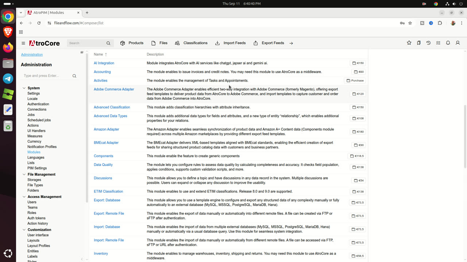Screen dimensions: 467x262
Task: Open the favorites star icon in AtroCore header
Action: pos(409,43)
